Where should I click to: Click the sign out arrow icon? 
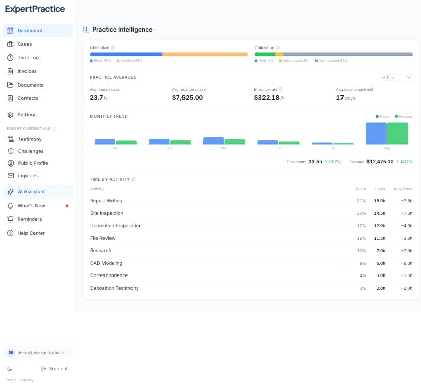[43, 369]
